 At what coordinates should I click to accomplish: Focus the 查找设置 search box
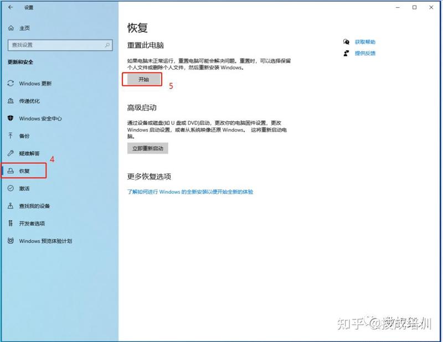[x=60, y=45]
